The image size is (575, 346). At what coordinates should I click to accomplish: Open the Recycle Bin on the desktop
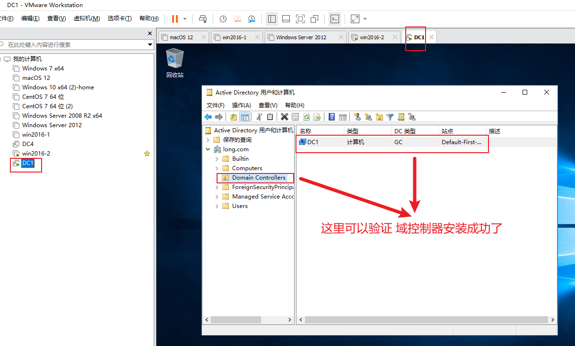pyautogui.click(x=175, y=63)
